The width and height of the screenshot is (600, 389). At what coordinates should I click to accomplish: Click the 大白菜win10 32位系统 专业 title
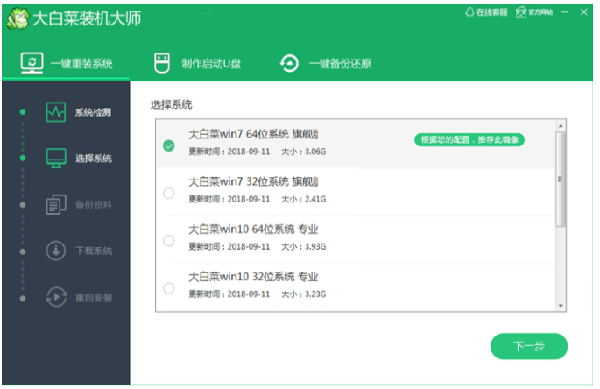pyautogui.click(x=253, y=277)
